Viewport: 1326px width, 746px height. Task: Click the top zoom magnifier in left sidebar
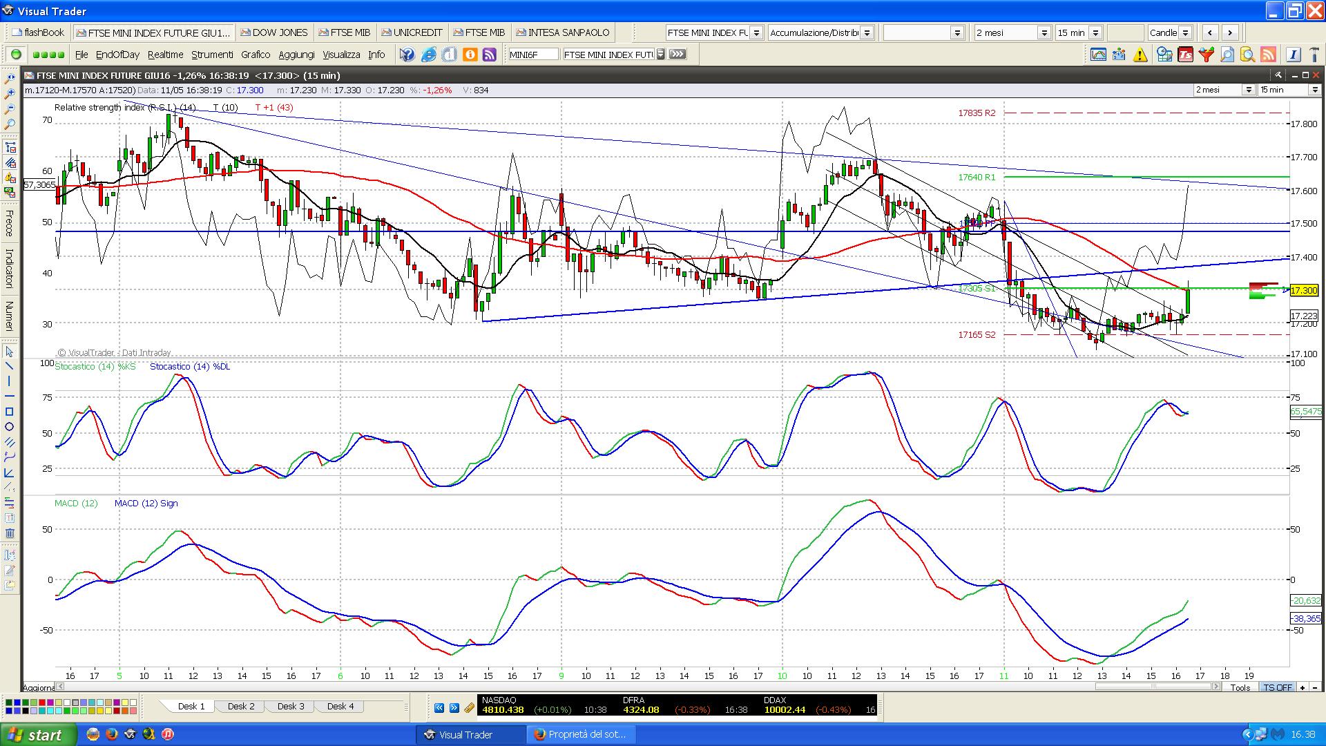pos(10,79)
